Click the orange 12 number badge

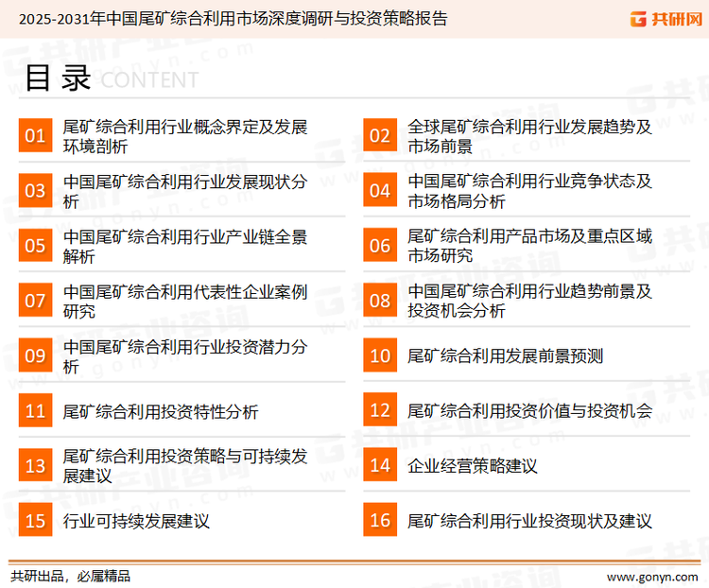(x=380, y=409)
